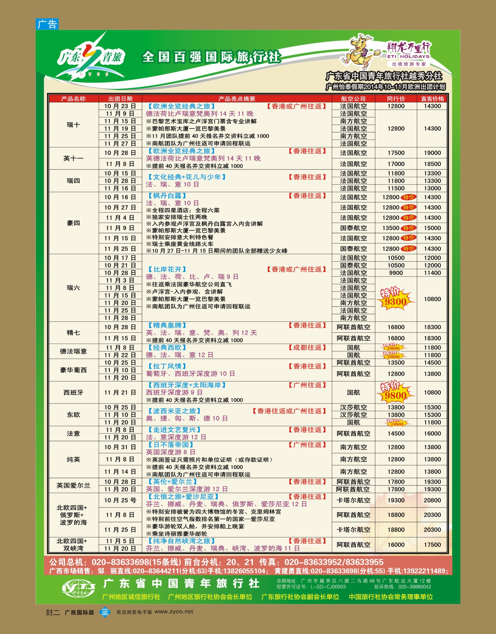496x634 pixels.
Task: Click the 【香港往返或广州往返】 red tag
Action: tap(289, 411)
